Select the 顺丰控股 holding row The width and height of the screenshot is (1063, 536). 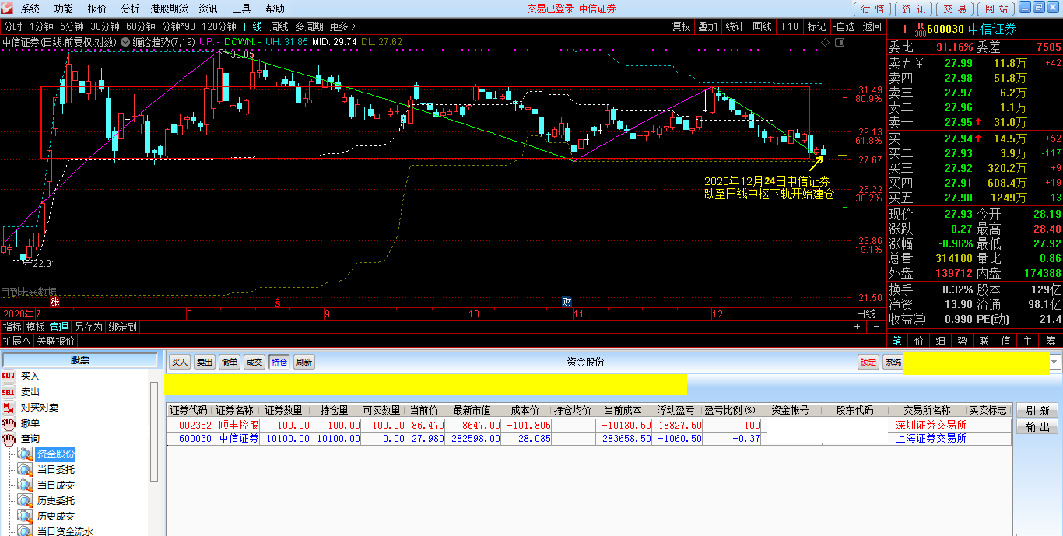pos(589,426)
